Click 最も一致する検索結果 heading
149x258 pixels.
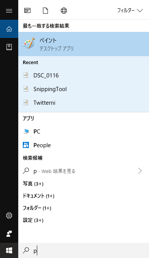(x=46, y=26)
